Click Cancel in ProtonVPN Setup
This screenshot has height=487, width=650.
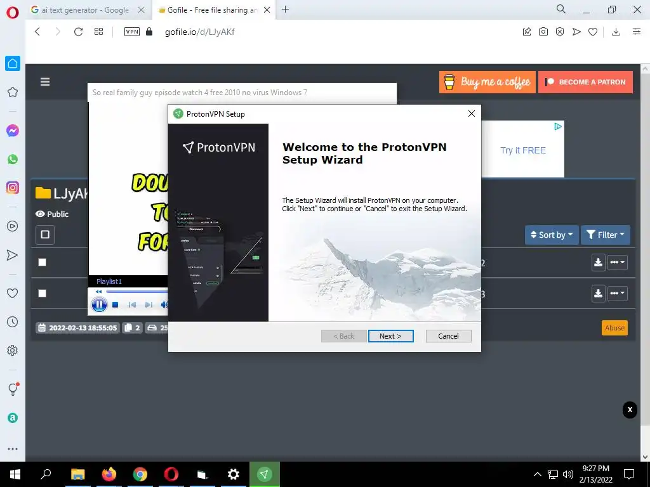coord(448,336)
